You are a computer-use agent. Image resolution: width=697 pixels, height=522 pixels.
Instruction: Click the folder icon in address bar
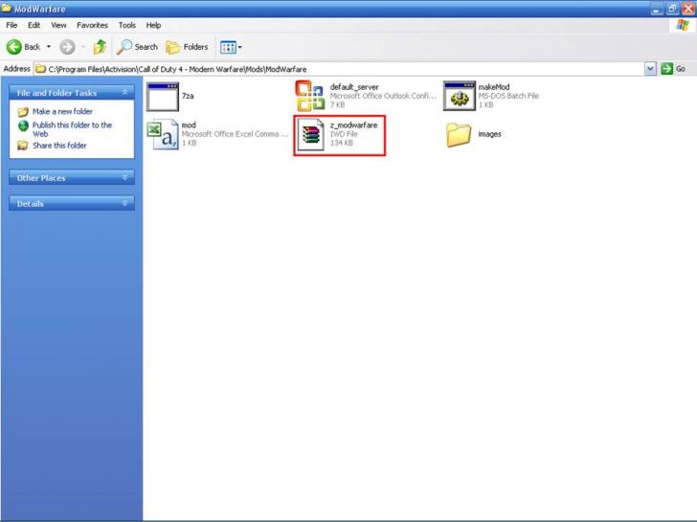point(41,69)
